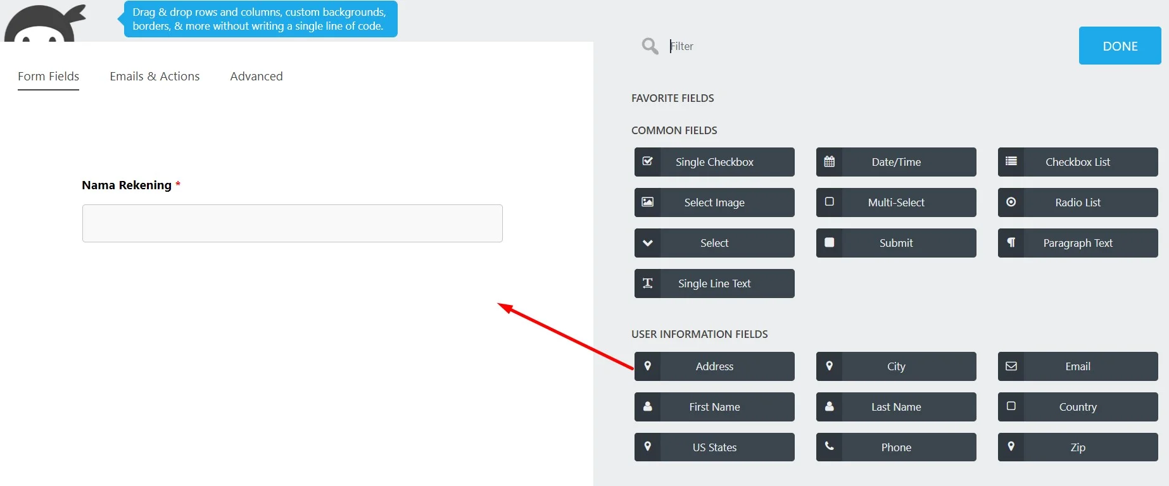Add a Zip field
The height and width of the screenshot is (486, 1169).
tap(1078, 447)
